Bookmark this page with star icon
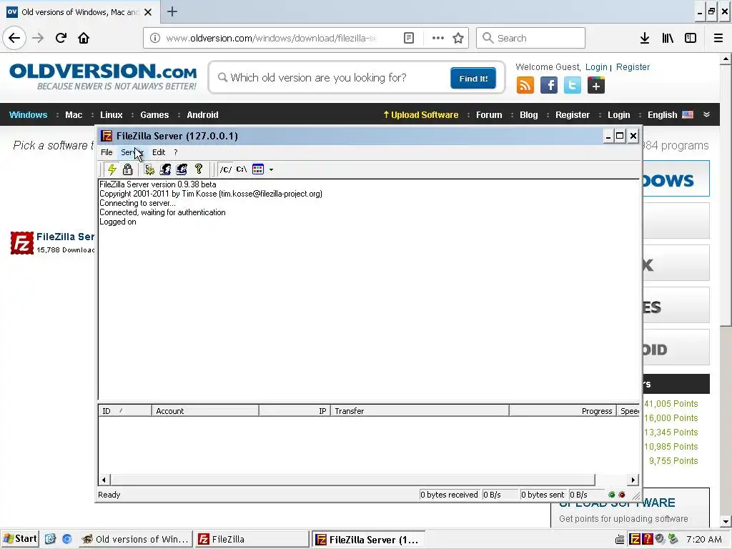The width and height of the screenshot is (732, 549). [x=458, y=38]
